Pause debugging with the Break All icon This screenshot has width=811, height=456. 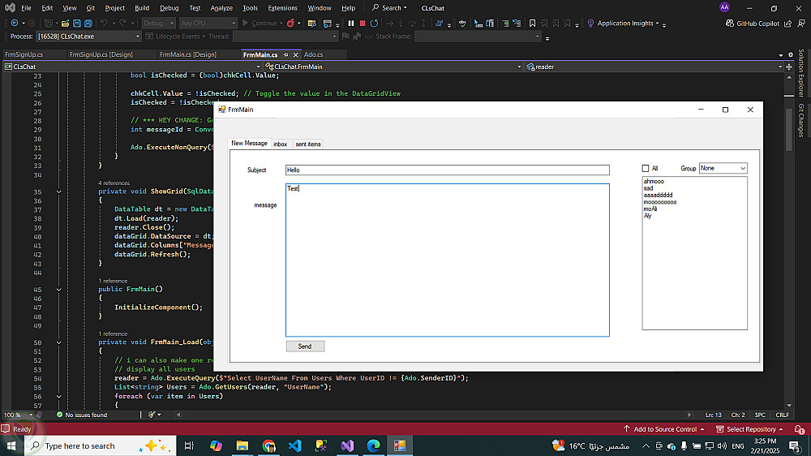351,24
